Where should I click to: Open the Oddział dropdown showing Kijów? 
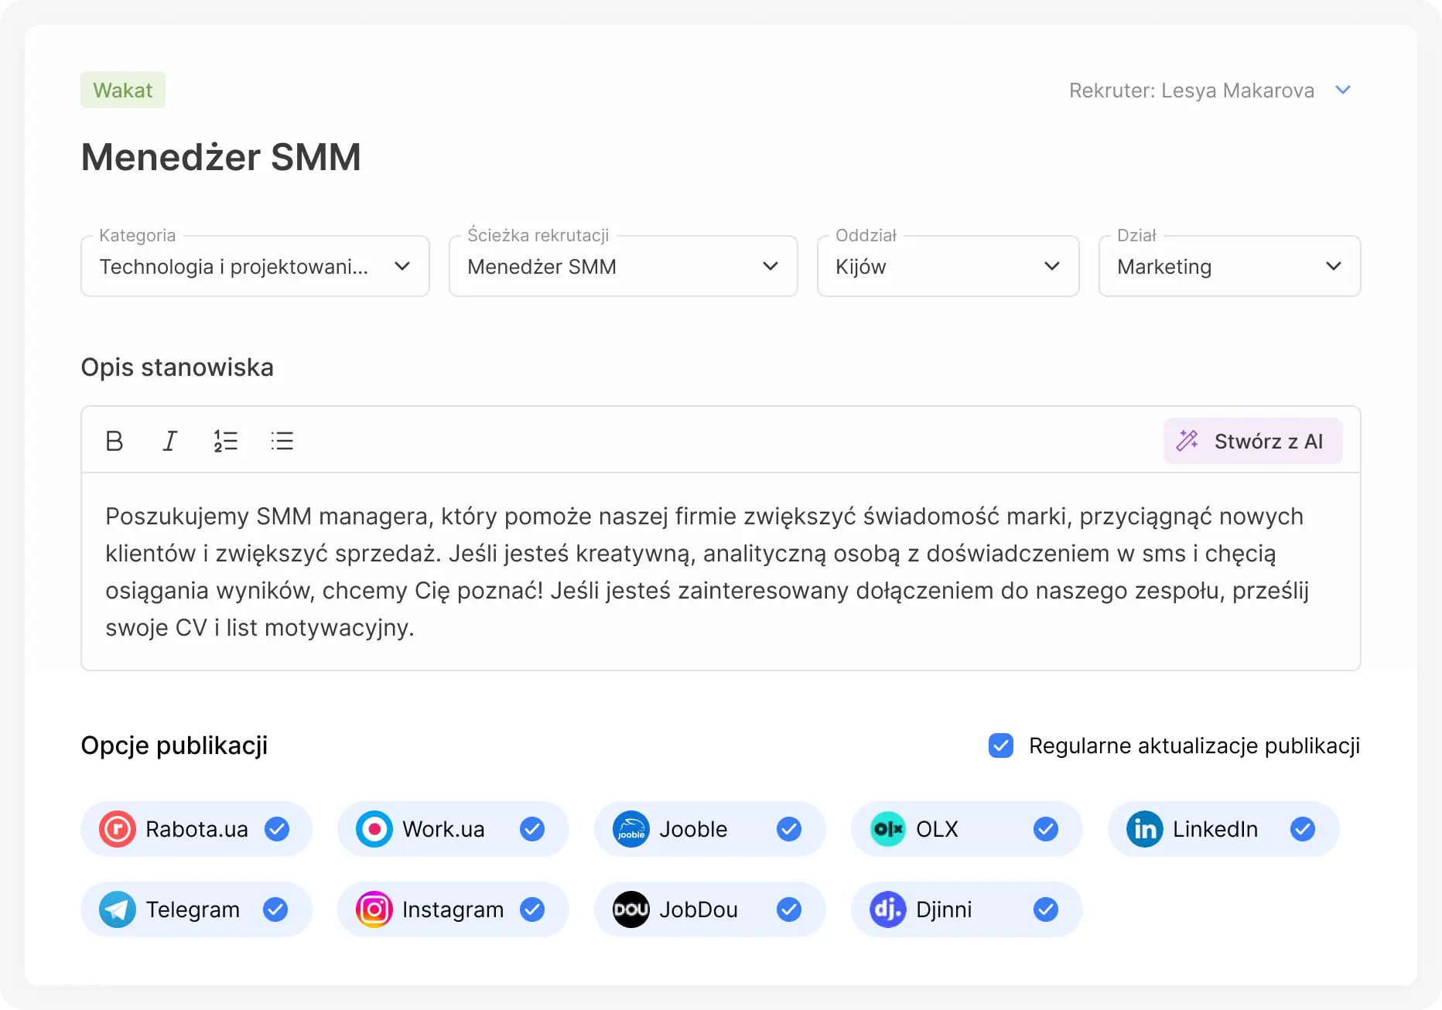(x=948, y=267)
